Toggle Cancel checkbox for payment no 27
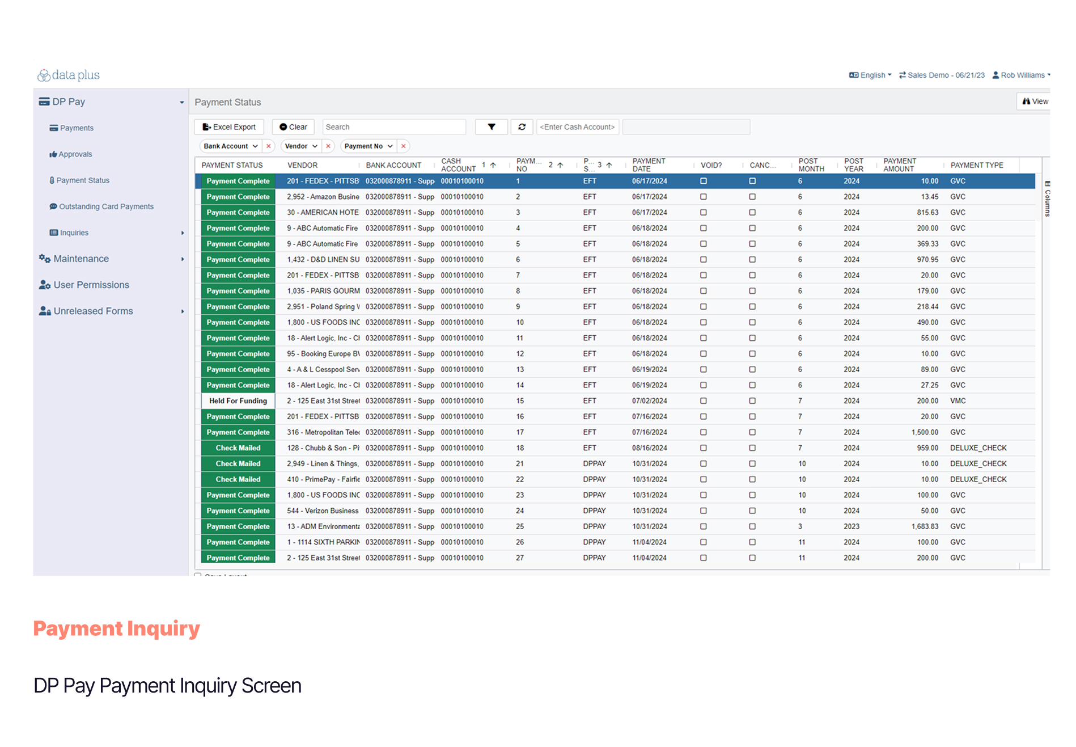 (x=752, y=558)
